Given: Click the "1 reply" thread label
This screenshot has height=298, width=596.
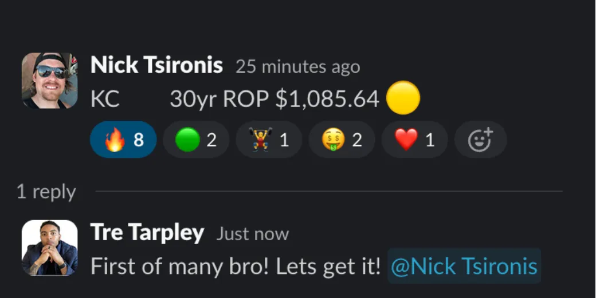Looking at the screenshot, I should (x=46, y=192).
